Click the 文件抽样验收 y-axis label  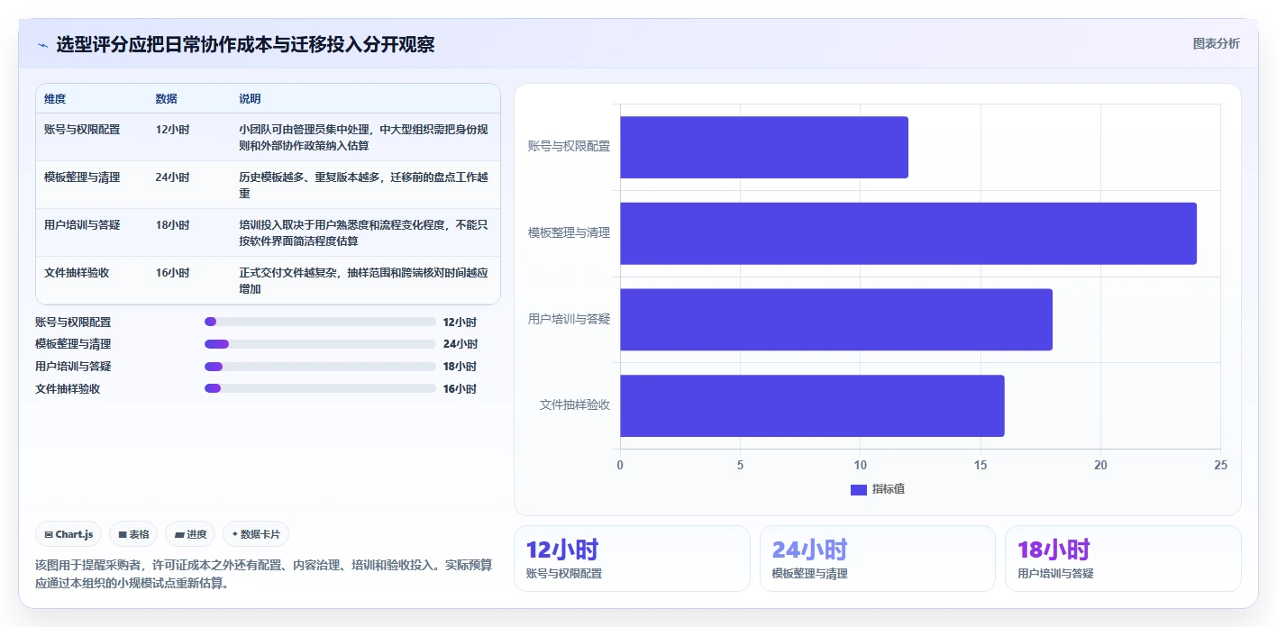pos(575,405)
